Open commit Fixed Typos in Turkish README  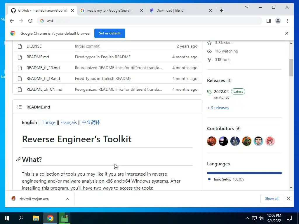[103, 78]
